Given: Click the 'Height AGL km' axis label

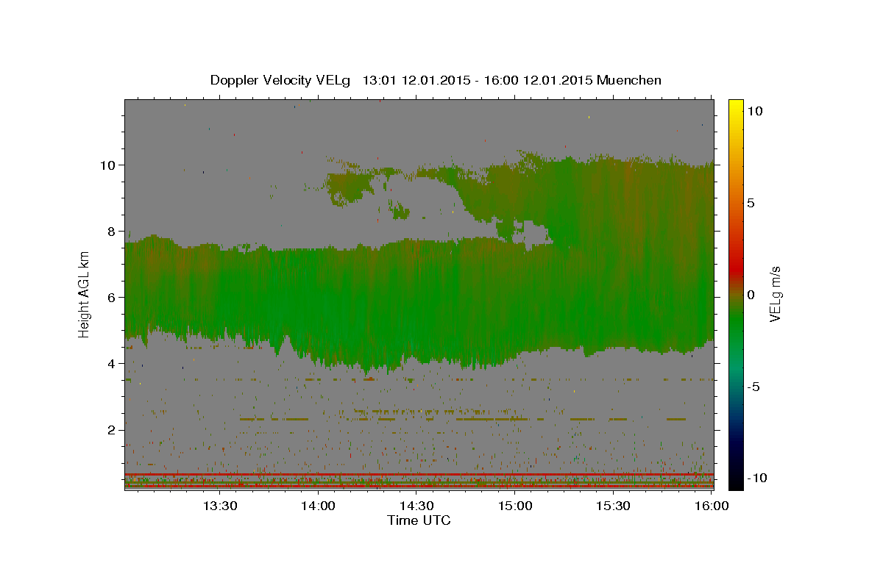Looking at the screenshot, I should pyautogui.click(x=84, y=294).
